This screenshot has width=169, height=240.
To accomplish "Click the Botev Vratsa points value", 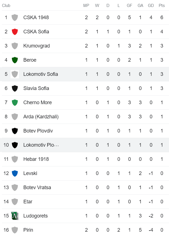I will click(x=161, y=187).
